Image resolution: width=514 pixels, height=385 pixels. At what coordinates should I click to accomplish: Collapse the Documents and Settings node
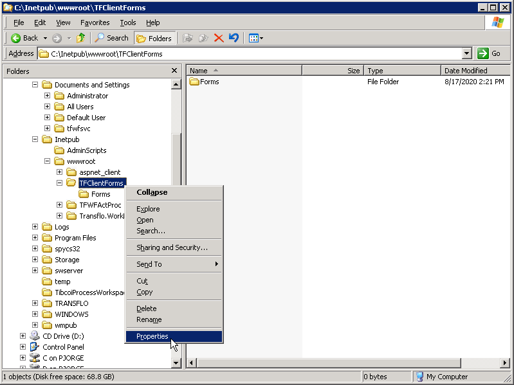click(35, 85)
